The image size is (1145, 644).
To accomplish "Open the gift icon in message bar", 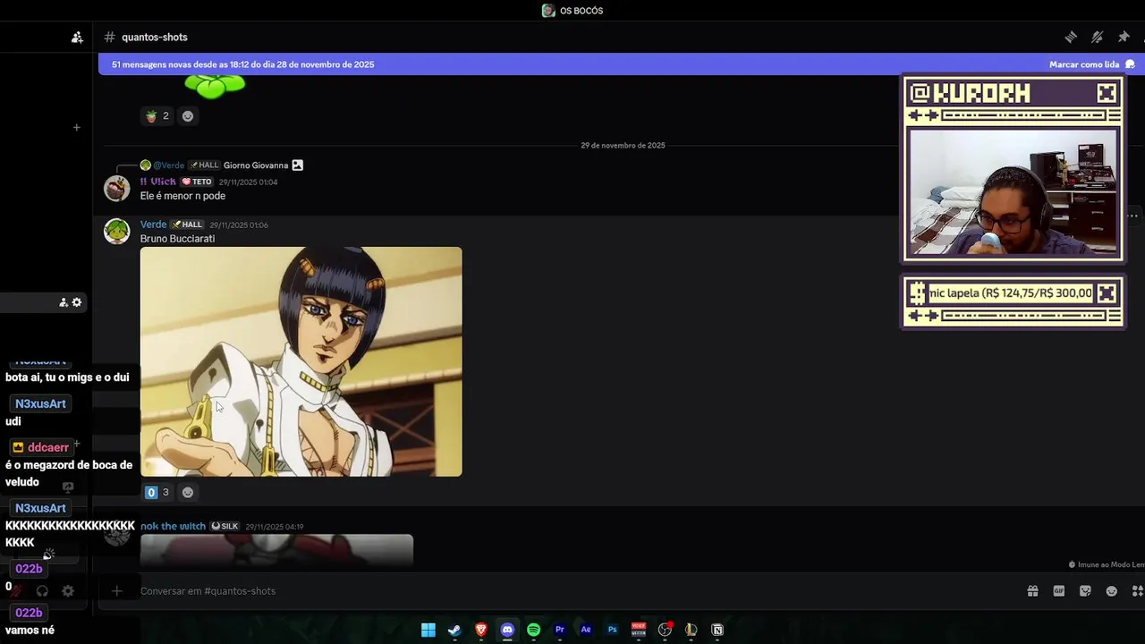I will pyautogui.click(x=1032, y=591).
